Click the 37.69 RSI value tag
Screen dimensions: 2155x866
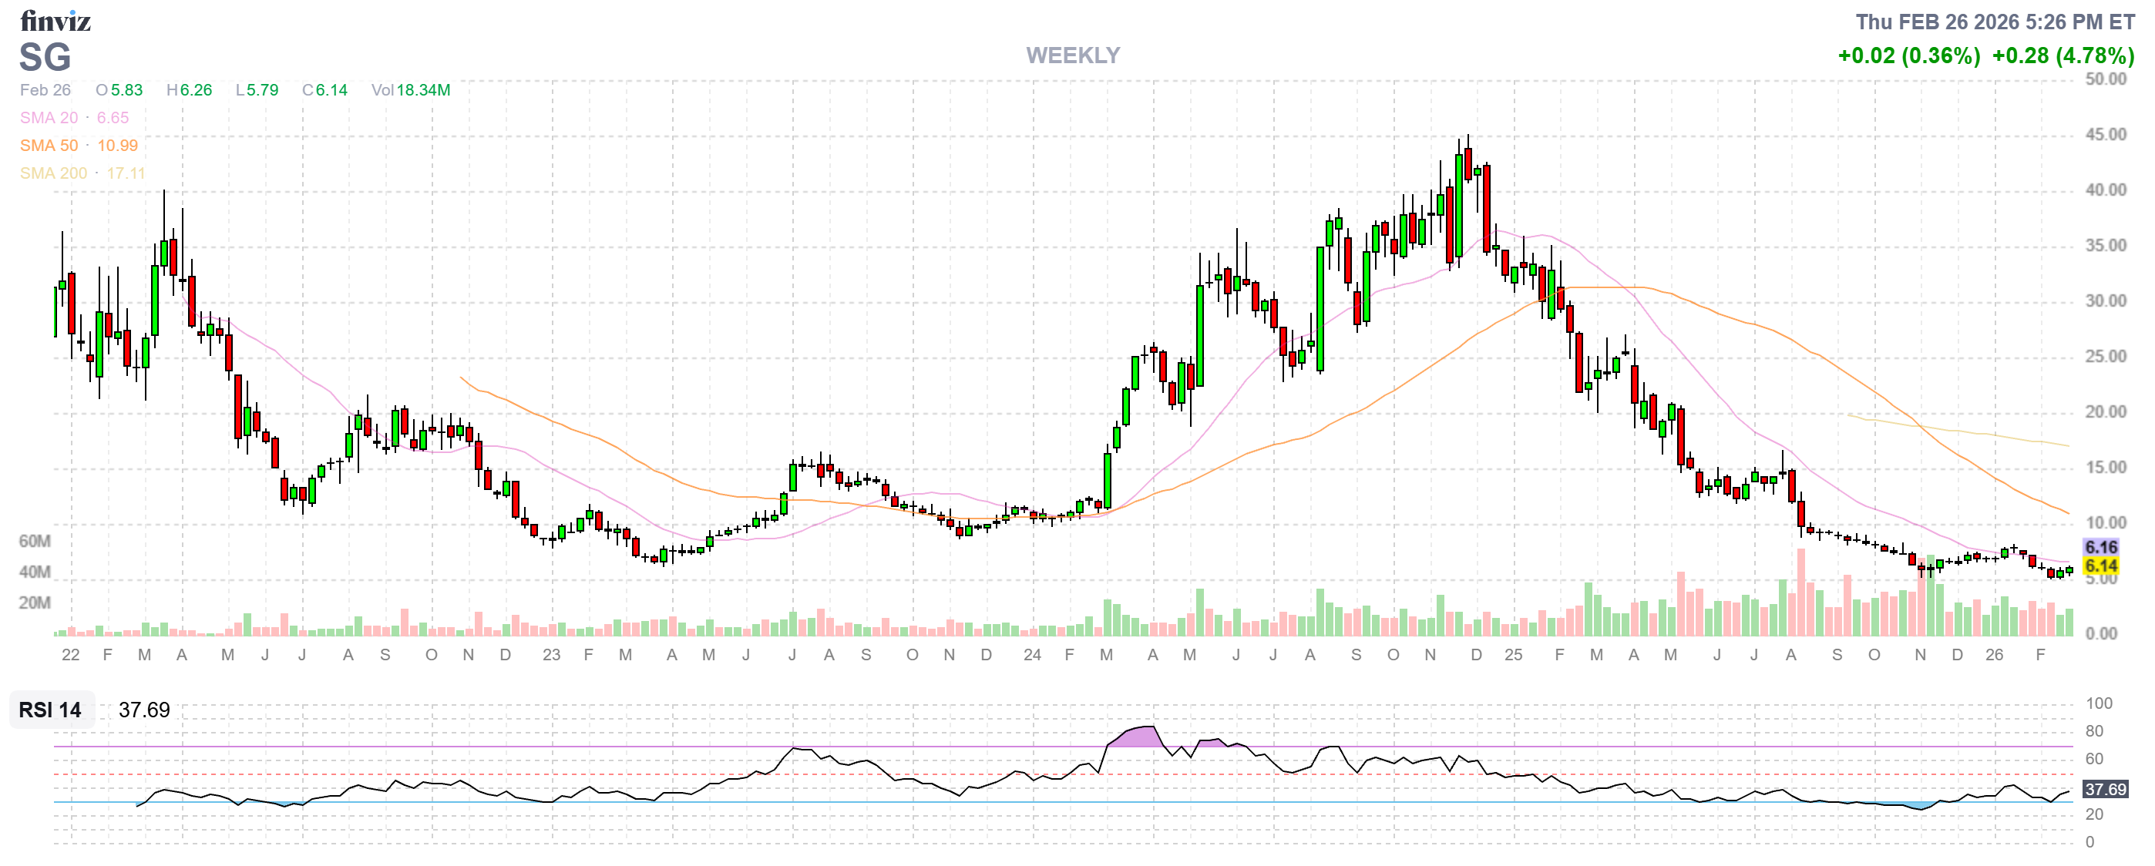(2105, 789)
